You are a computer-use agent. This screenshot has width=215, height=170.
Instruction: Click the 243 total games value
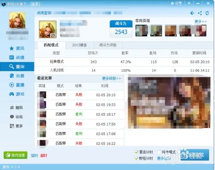(x=94, y=62)
